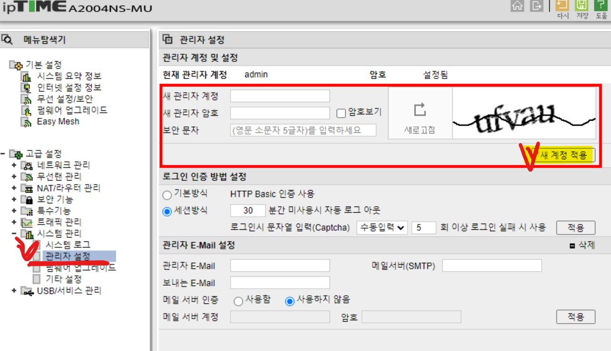Click the 시스템 관리 folder icon
611x351 pixels.
pos(27,234)
